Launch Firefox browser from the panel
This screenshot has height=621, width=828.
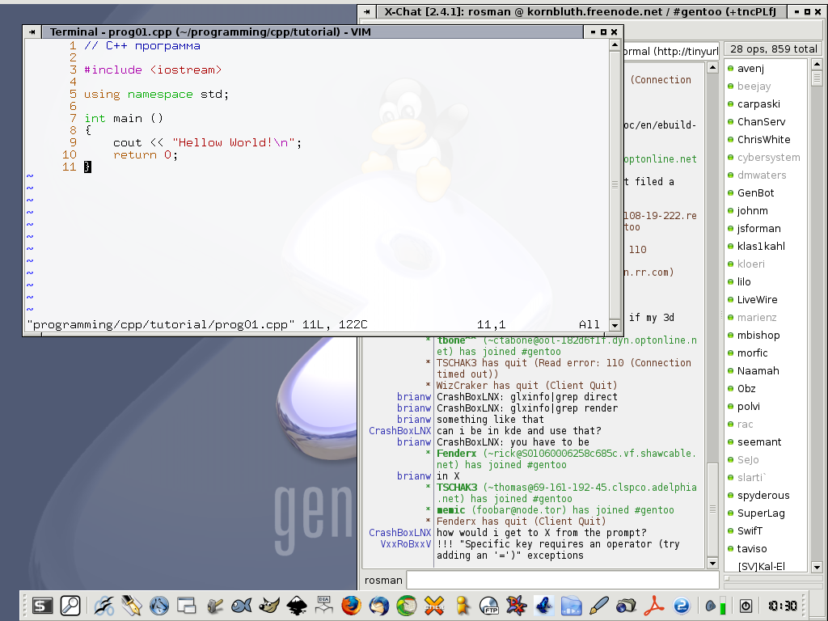(x=351, y=606)
